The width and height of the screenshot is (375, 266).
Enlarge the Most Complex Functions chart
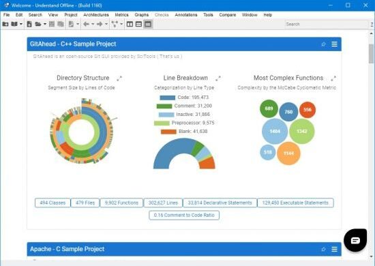[x=333, y=78]
